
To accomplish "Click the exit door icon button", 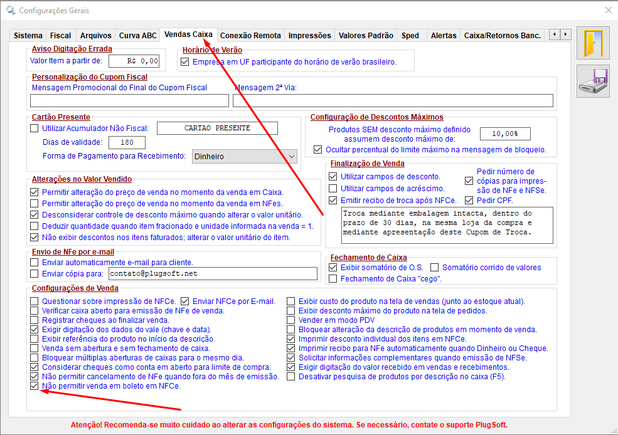I will tap(593, 43).
